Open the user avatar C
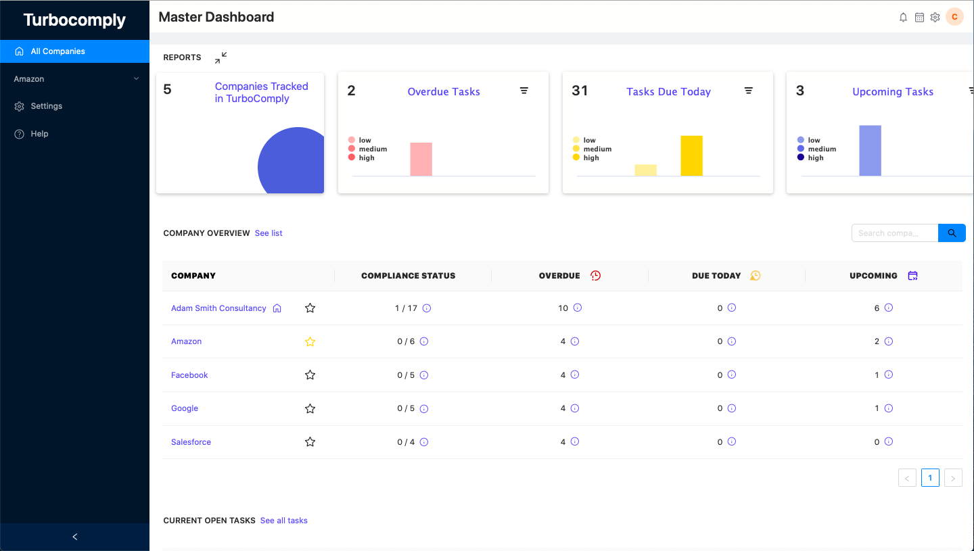The image size is (974, 551). tap(954, 17)
